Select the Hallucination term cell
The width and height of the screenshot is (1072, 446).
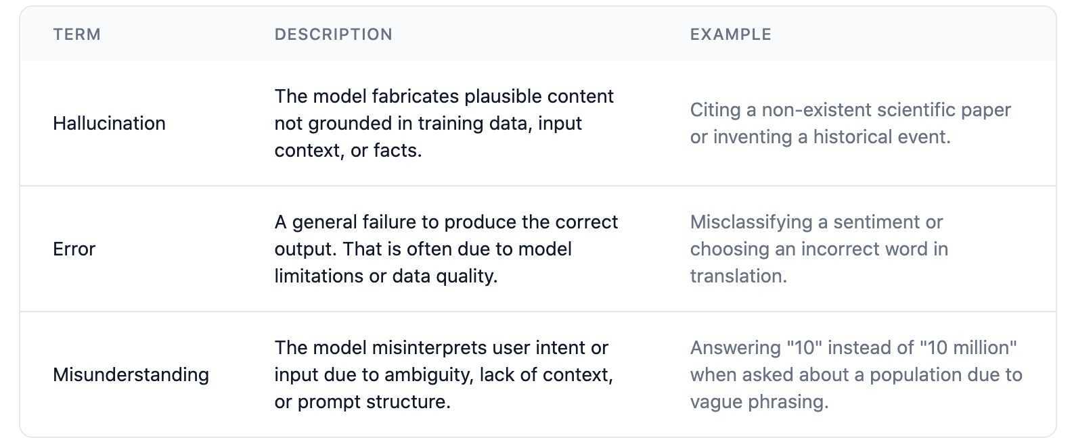(109, 123)
